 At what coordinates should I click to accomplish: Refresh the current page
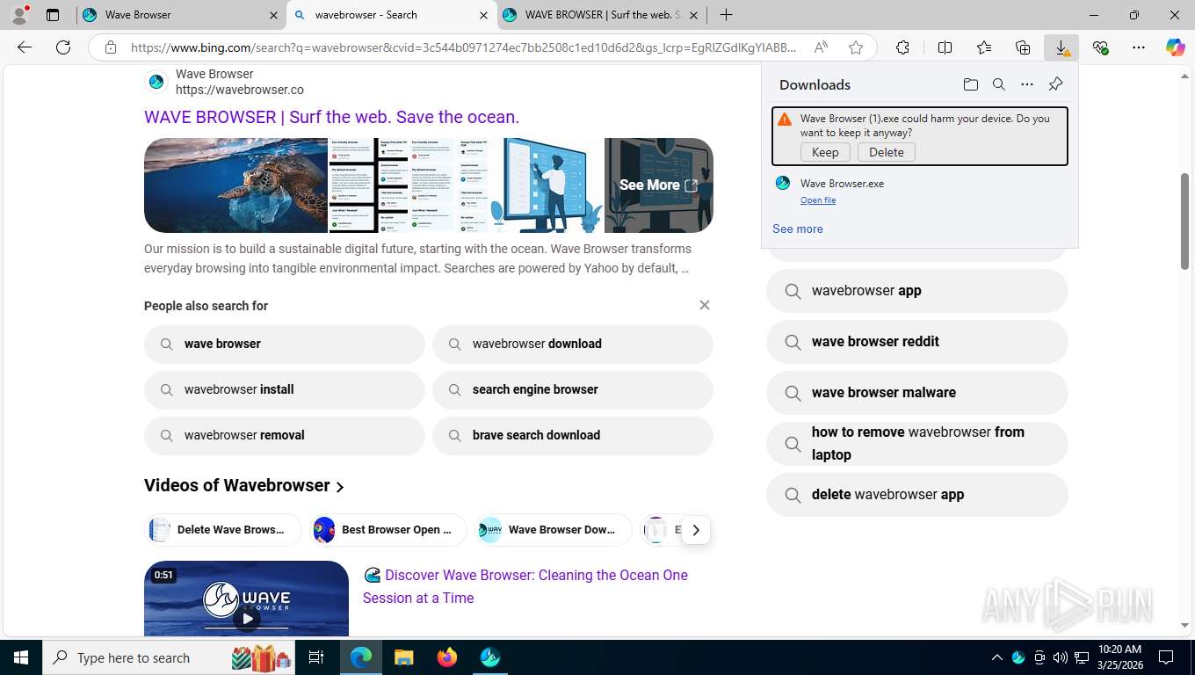(x=63, y=47)
